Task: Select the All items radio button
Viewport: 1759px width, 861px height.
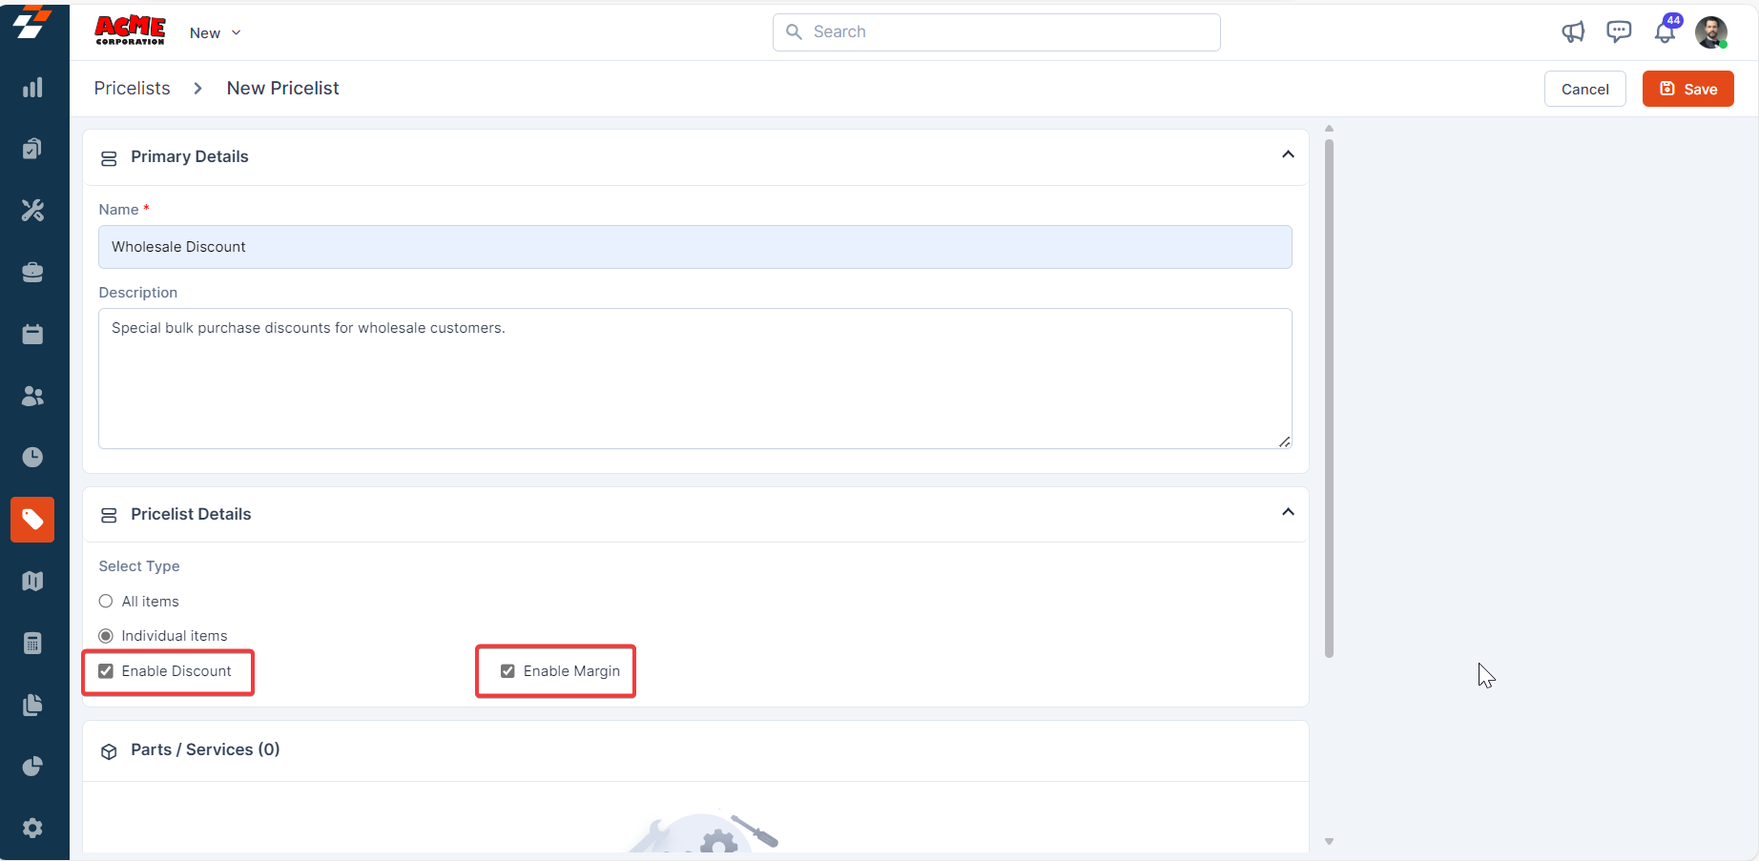Action: tap(106, 602)
